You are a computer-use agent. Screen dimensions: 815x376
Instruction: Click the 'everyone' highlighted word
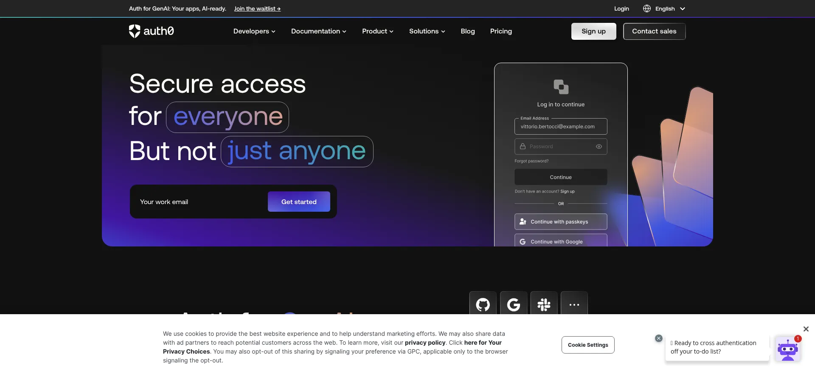coord(228,117)
